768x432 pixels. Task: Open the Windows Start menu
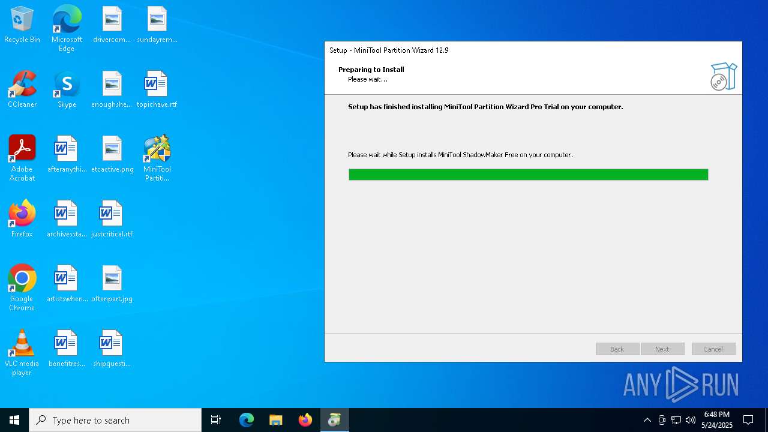tap(14, 420)
